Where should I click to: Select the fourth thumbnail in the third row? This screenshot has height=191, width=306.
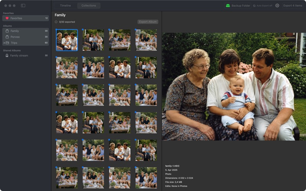[146, 95]
